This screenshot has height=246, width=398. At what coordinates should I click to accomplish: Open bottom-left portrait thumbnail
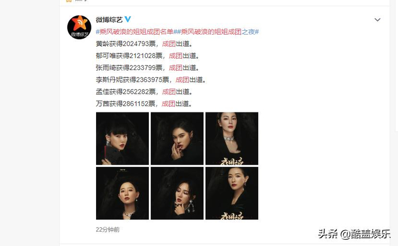click(x=122, y=193)
